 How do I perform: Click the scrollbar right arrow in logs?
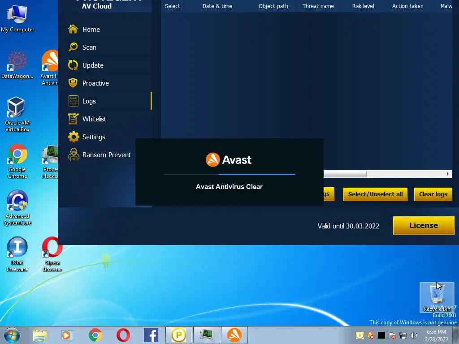click(x=448, y=174)
